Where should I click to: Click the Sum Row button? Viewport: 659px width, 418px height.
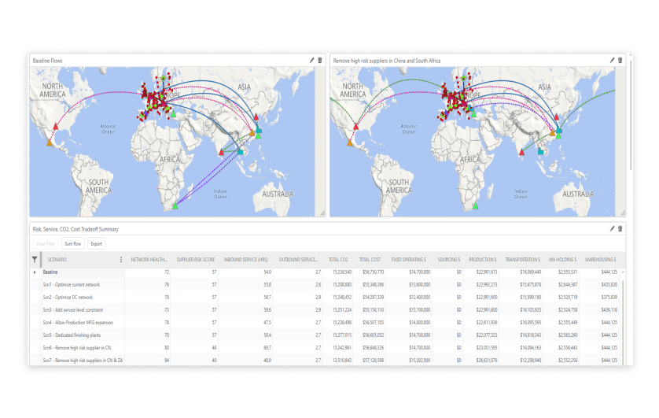point(72,243)
